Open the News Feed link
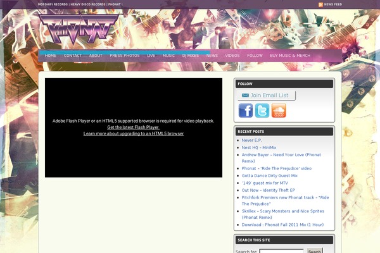Viewport: 380px width, 253px height. (x=332, y=4)
